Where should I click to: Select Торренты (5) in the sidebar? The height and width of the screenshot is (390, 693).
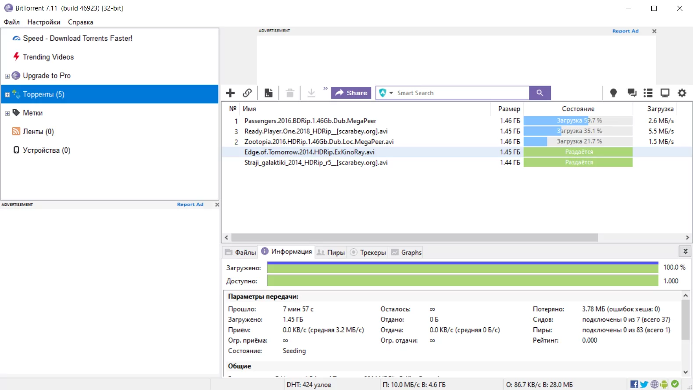(110, 94)
